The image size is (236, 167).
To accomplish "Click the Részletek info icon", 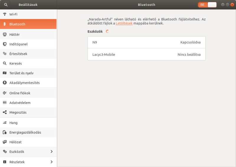I will [5, 162].
